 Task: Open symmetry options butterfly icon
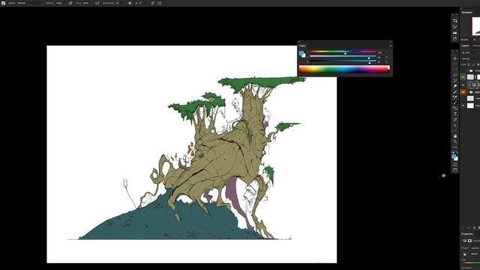[x=159, y=3]
